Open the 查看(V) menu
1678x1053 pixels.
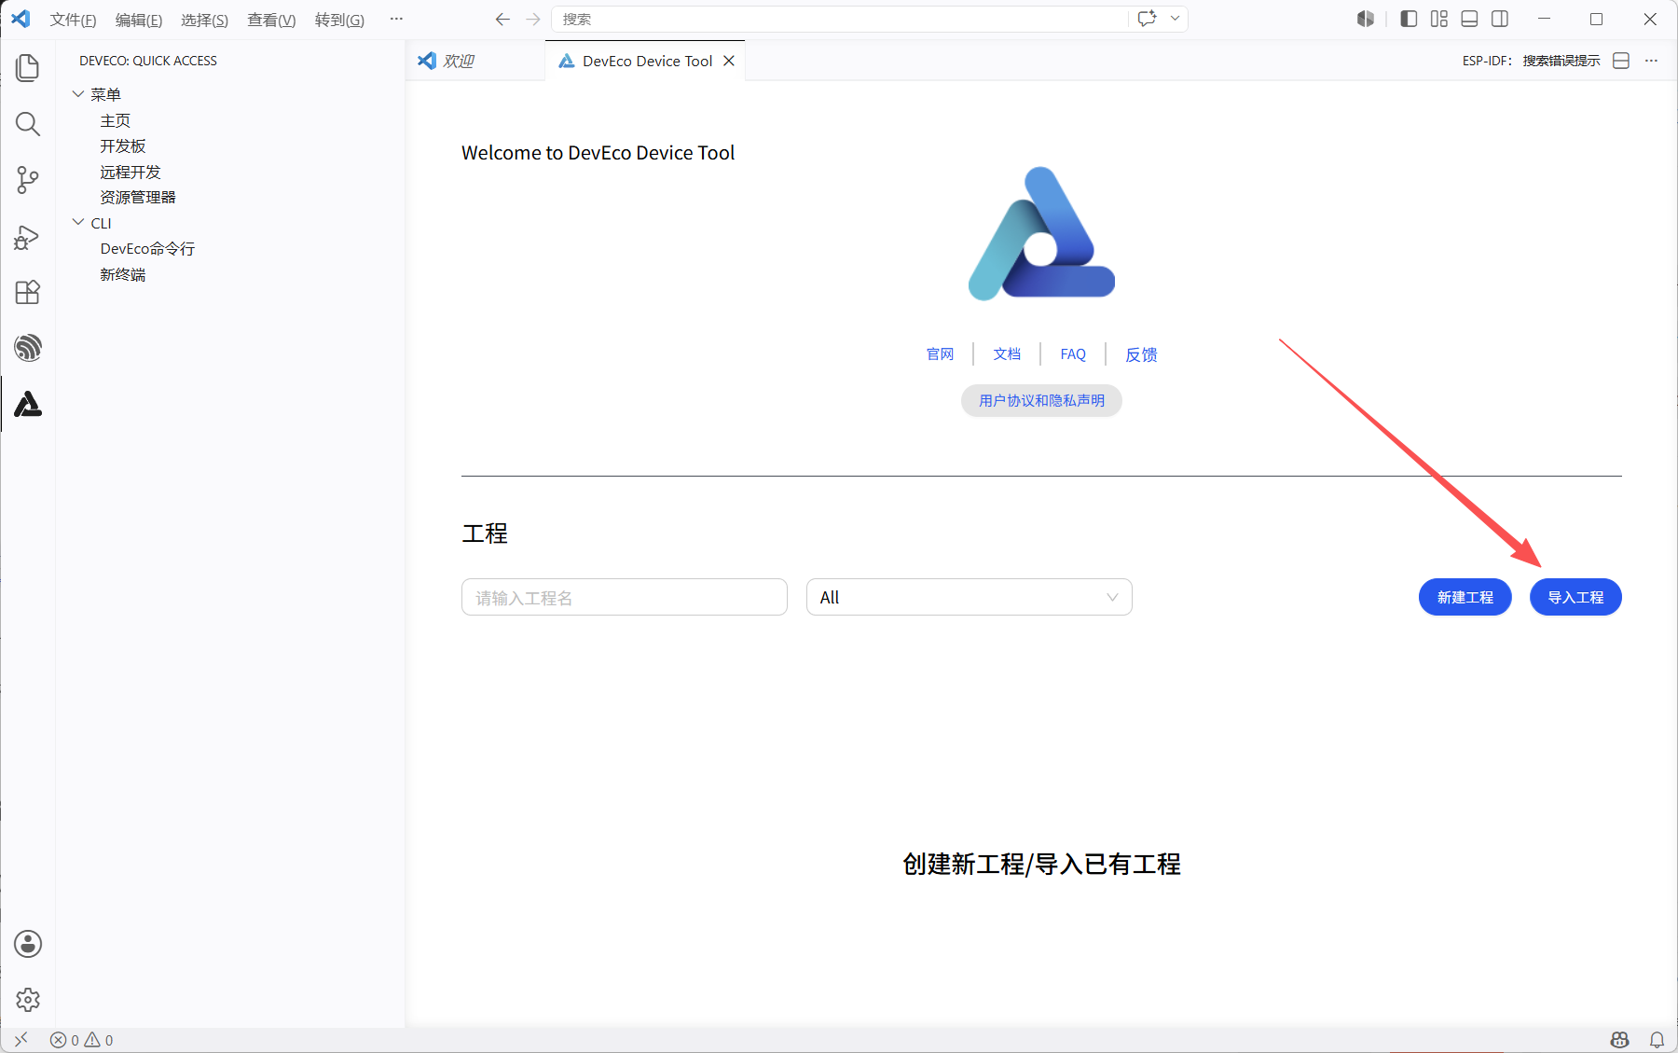271,20
